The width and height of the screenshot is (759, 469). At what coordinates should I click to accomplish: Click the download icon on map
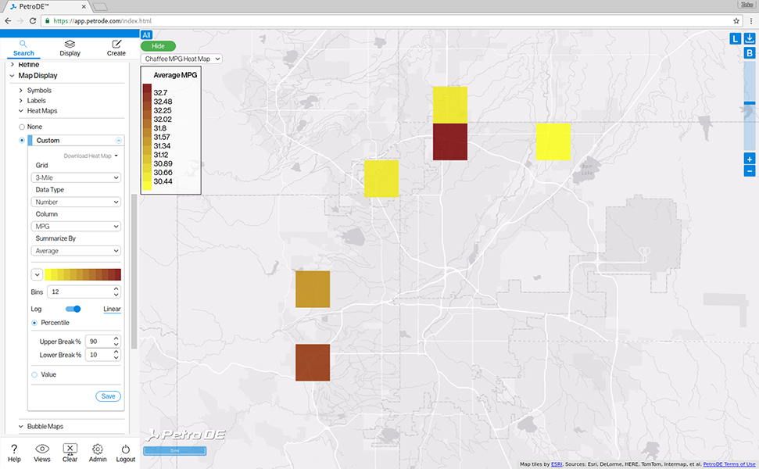coord(750,38)
